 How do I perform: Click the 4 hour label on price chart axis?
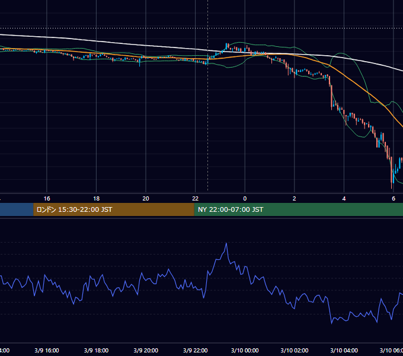pos(344,199)
